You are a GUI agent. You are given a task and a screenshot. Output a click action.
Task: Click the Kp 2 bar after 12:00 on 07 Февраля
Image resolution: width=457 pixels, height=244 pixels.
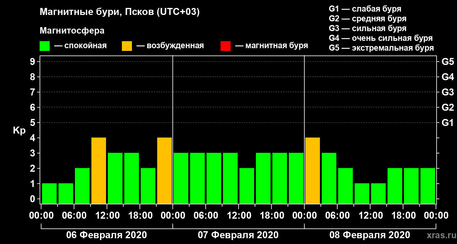pos(247,186)
